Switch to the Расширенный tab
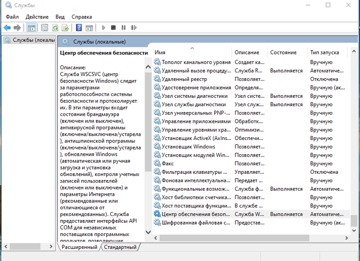360x261 pixels. tap(80, 247)
